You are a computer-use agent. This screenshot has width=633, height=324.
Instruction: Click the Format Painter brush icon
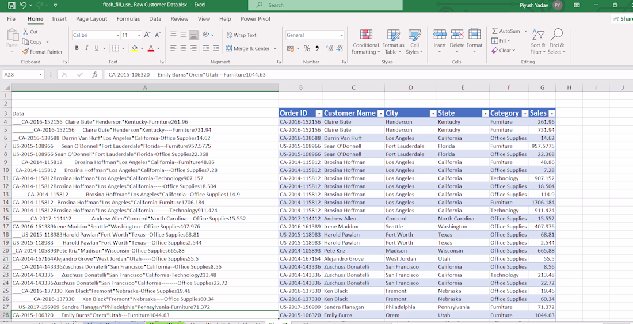point(25,52)
